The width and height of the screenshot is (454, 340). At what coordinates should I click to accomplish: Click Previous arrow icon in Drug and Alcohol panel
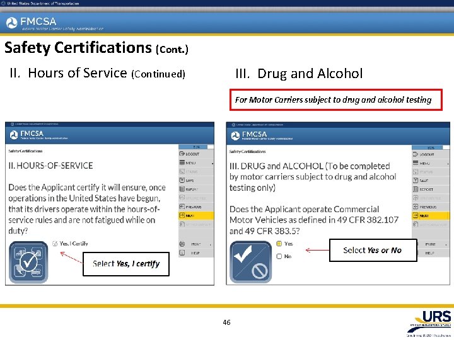415,207
